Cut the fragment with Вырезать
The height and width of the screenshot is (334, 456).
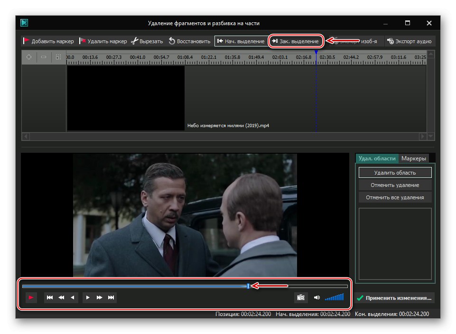pyautogui.click(x=147, y=41)
